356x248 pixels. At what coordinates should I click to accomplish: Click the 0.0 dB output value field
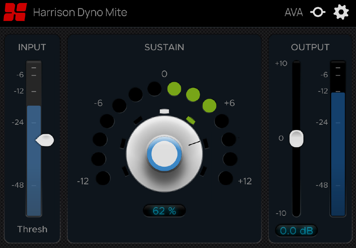(296, 231)
